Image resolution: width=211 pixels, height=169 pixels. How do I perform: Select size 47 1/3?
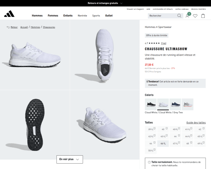[175, 144]
